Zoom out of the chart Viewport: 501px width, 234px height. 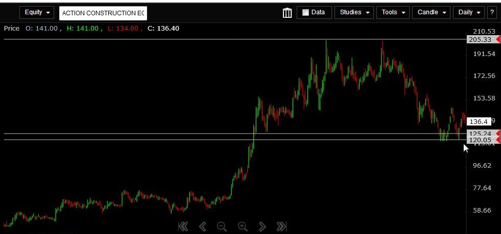[x=222, y=227]
